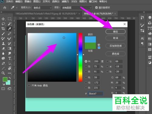The width and height of the screenshot is (152, 114).
Task: Select the Eyedropper tool in toolbox
Action: [9, 29]
